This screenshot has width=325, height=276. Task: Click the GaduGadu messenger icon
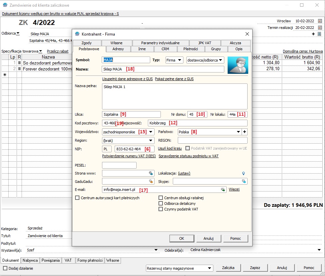(x=151, y=182)
